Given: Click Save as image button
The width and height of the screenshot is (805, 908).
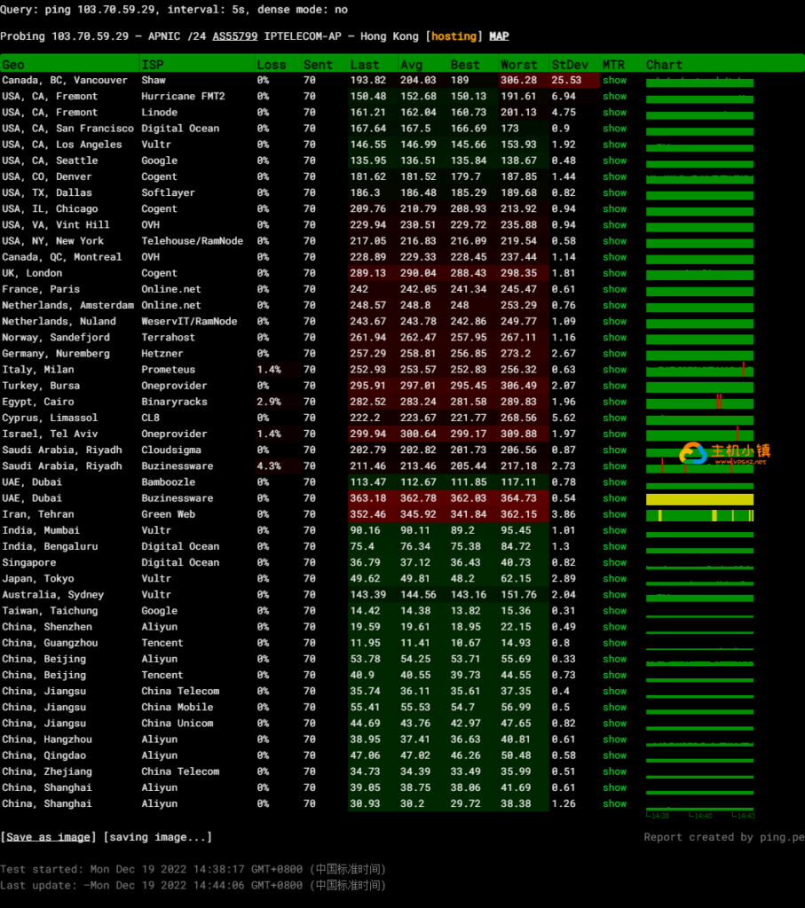Looking at the screenshot, I should coord(49,837).
